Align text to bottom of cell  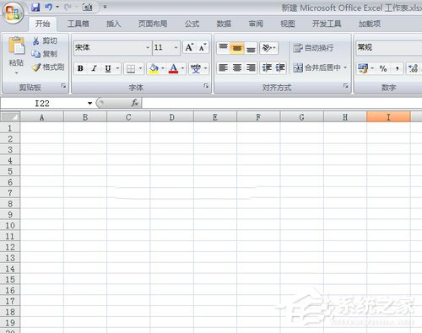tap(251, 48)
